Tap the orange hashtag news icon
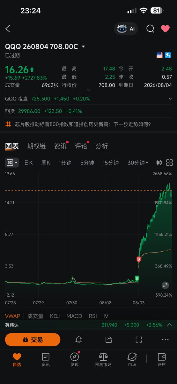This screenshot has width=177, height=384. pos(8,124)
